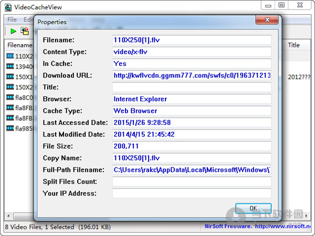The image size is (315, 236).
Task: Select the 13940 file row in list
Action: coord(20,66)
